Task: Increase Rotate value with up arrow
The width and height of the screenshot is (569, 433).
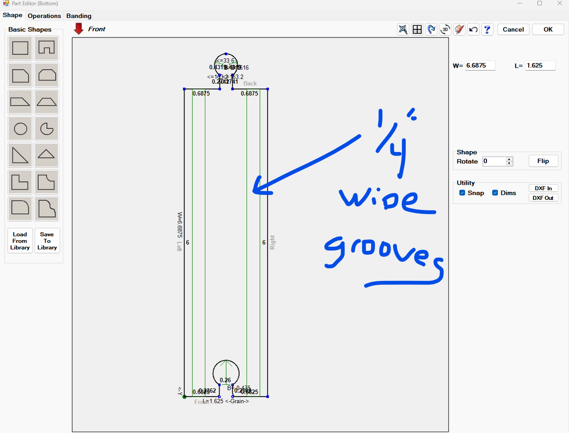Action: click(509, 159)
